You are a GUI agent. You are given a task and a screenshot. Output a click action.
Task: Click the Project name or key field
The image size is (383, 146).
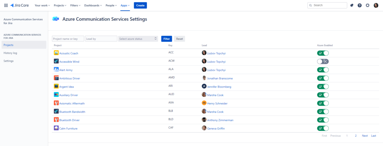pos(68,39)
